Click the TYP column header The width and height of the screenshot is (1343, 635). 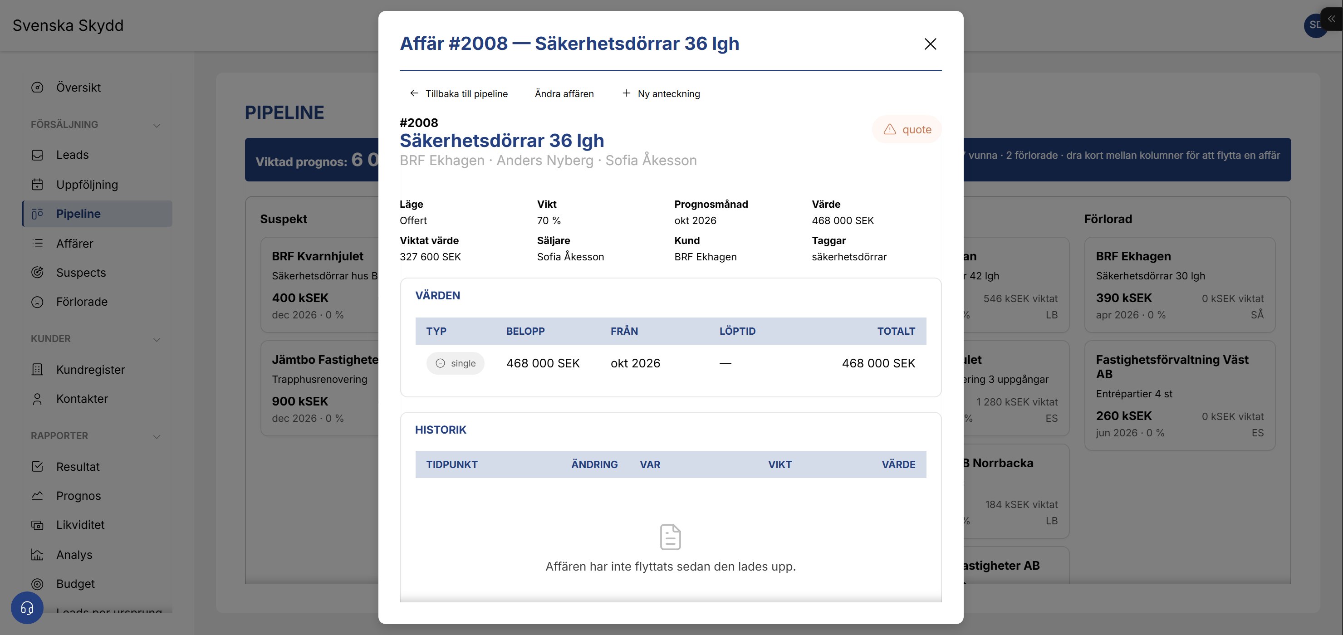coord(436,331)
